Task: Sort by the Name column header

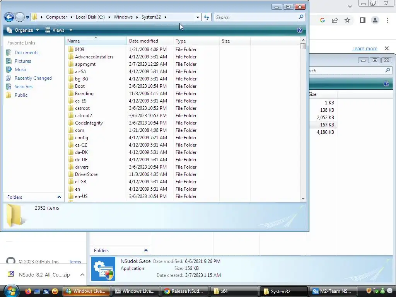Action: (x=96, y=41)
